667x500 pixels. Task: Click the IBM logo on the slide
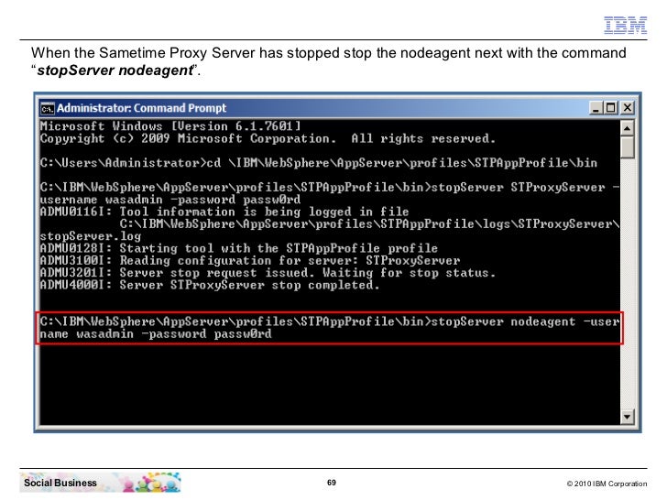pos(625,25)
